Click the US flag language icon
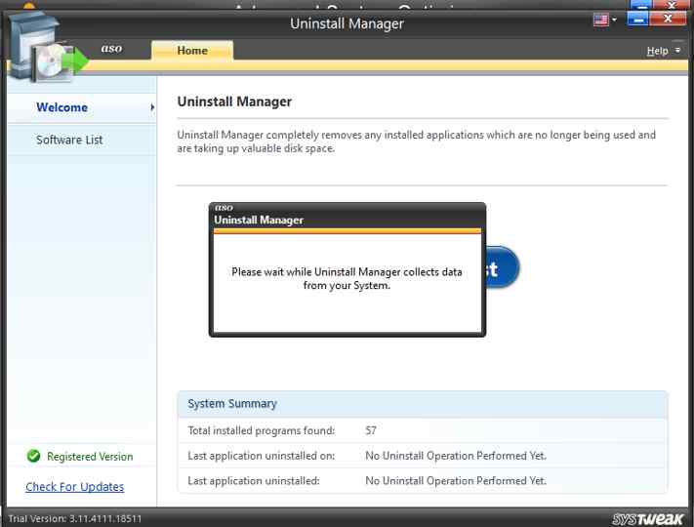Viewport: 694px width, 527px height. point(600,20)
